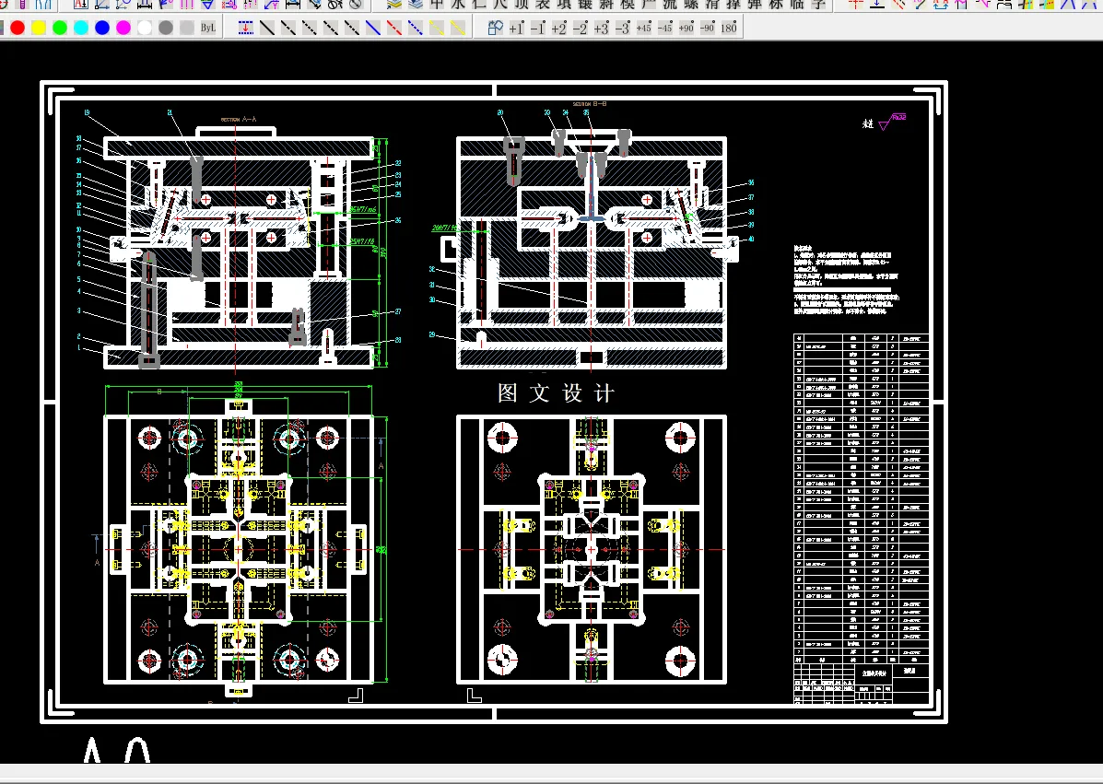
Task: Pick the green color swatch
Action: pos(60,28)
